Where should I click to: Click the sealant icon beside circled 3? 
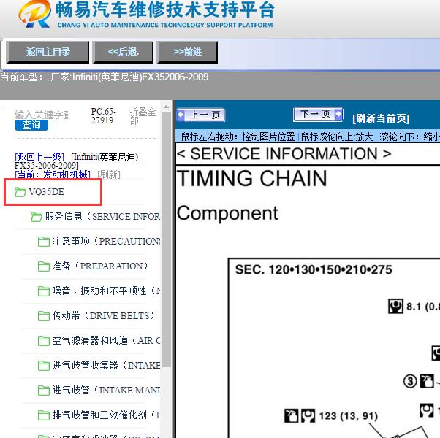pos(427,381)
